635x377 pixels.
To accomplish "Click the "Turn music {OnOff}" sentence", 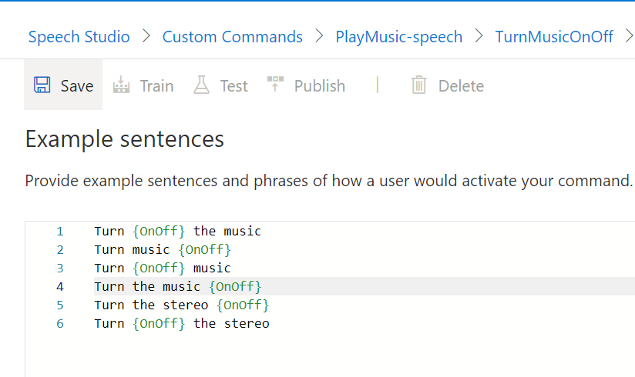I will tap(163, 249).
